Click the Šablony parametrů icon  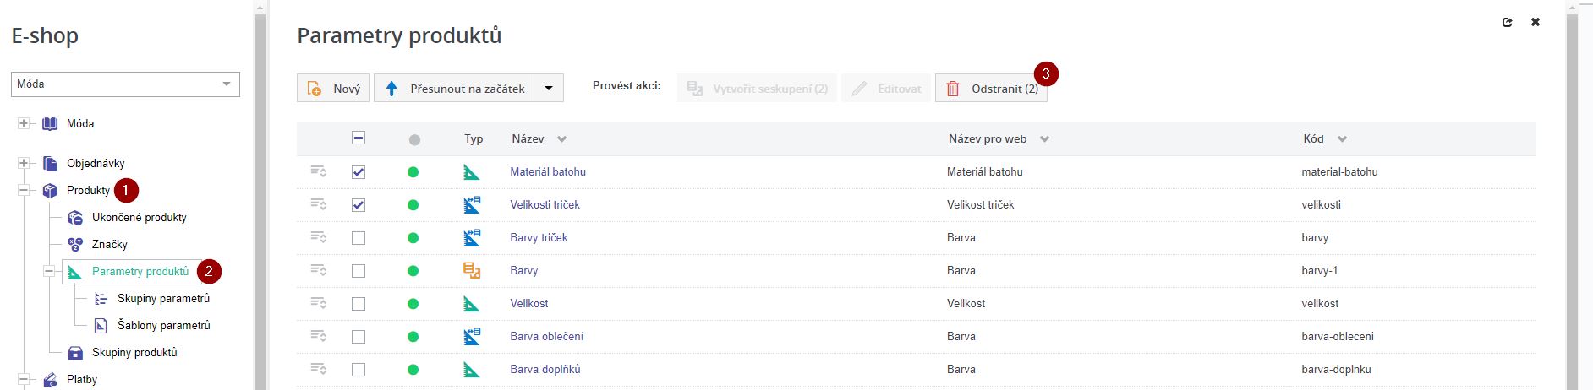101,326
